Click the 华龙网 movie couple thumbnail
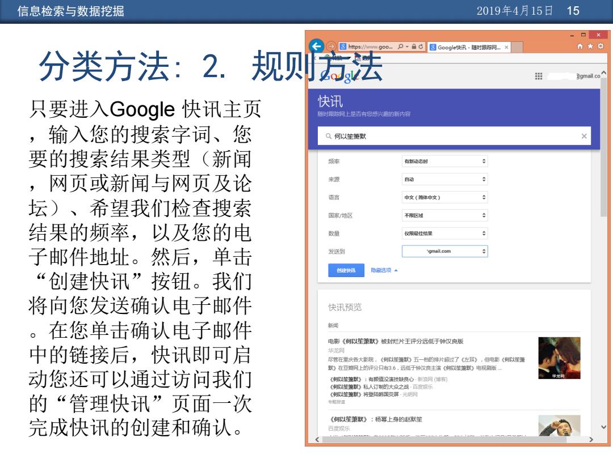Image resolution: width=613 pixels, height=459 pixels. (x=559, y=358)
